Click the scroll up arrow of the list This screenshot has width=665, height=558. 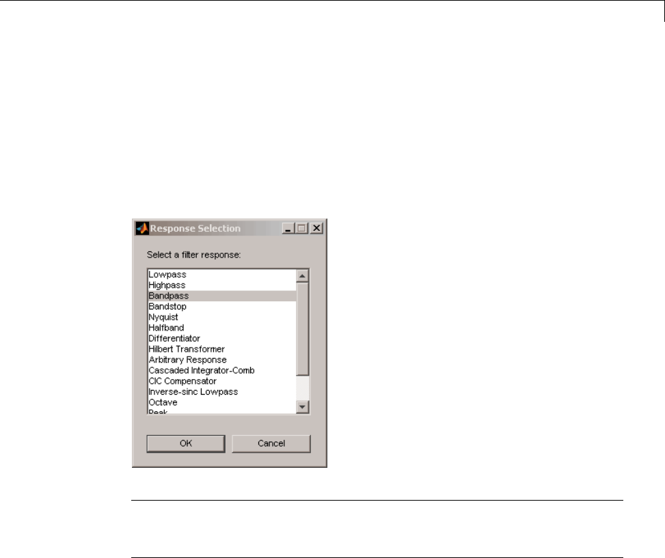[302, 276]
